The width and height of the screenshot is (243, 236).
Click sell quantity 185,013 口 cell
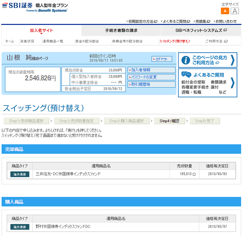(185, 174)
